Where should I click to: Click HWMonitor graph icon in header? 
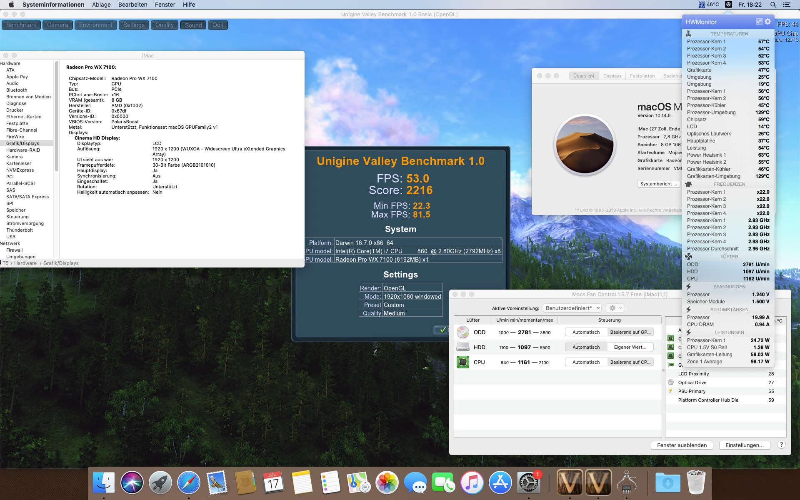pyautogui.click(x=759, y=22)
